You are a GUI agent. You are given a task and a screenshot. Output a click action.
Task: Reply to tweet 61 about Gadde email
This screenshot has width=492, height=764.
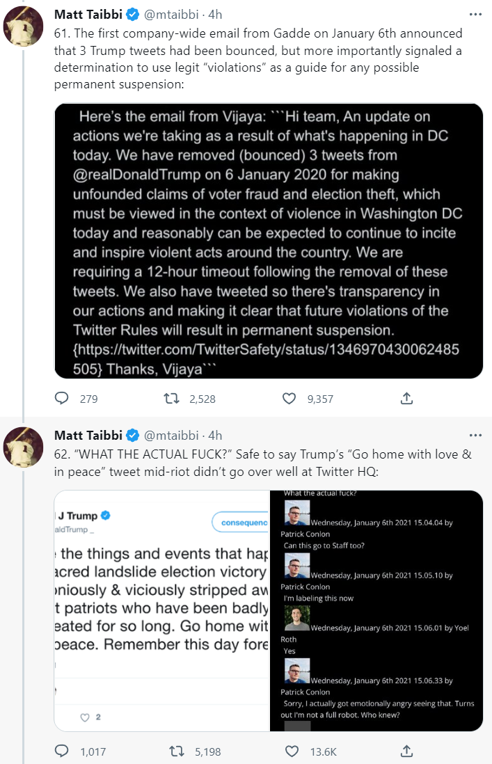62,399
